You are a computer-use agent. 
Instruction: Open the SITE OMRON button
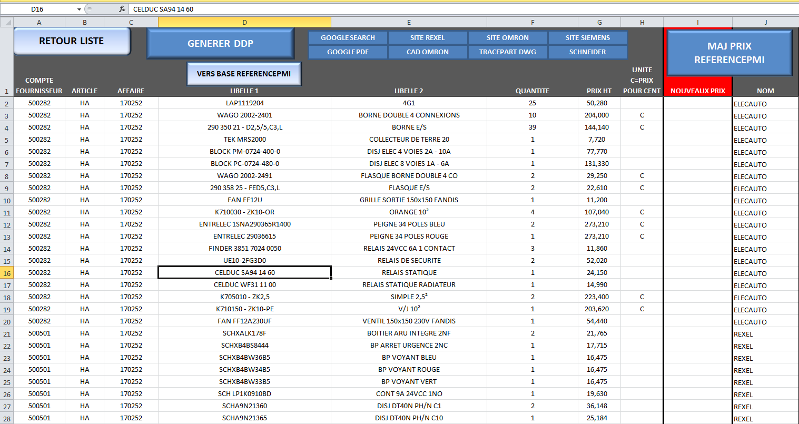(508, 38)
